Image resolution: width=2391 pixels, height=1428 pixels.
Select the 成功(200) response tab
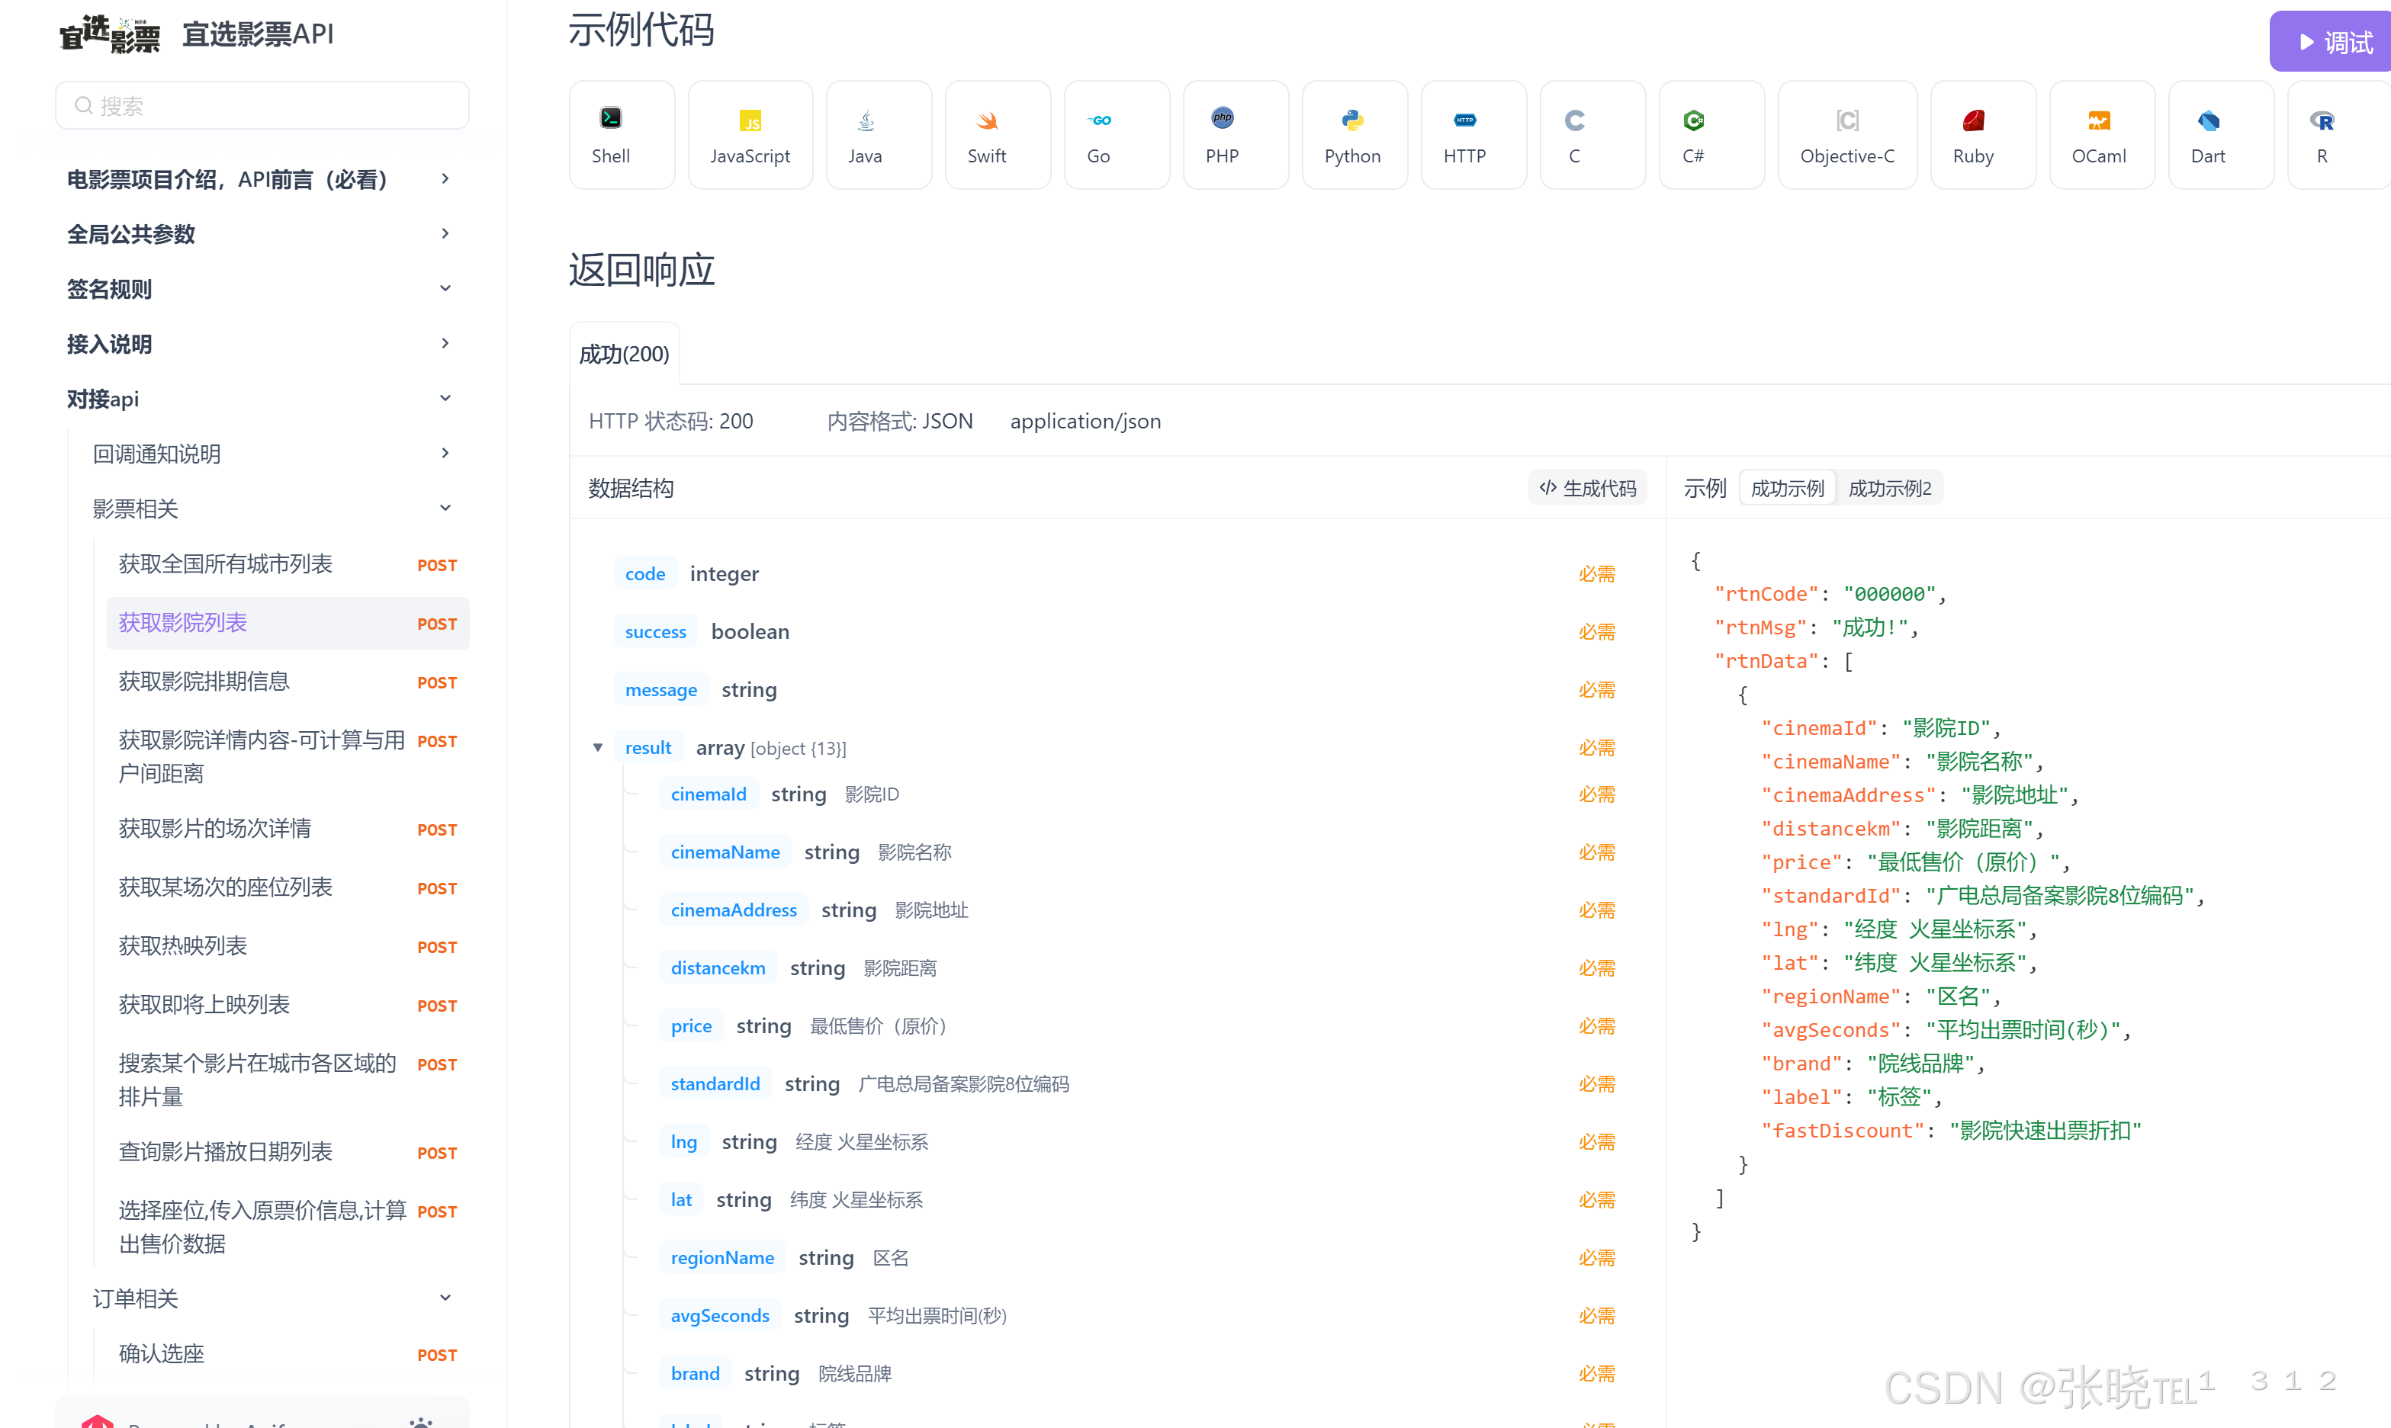(624, 354)
